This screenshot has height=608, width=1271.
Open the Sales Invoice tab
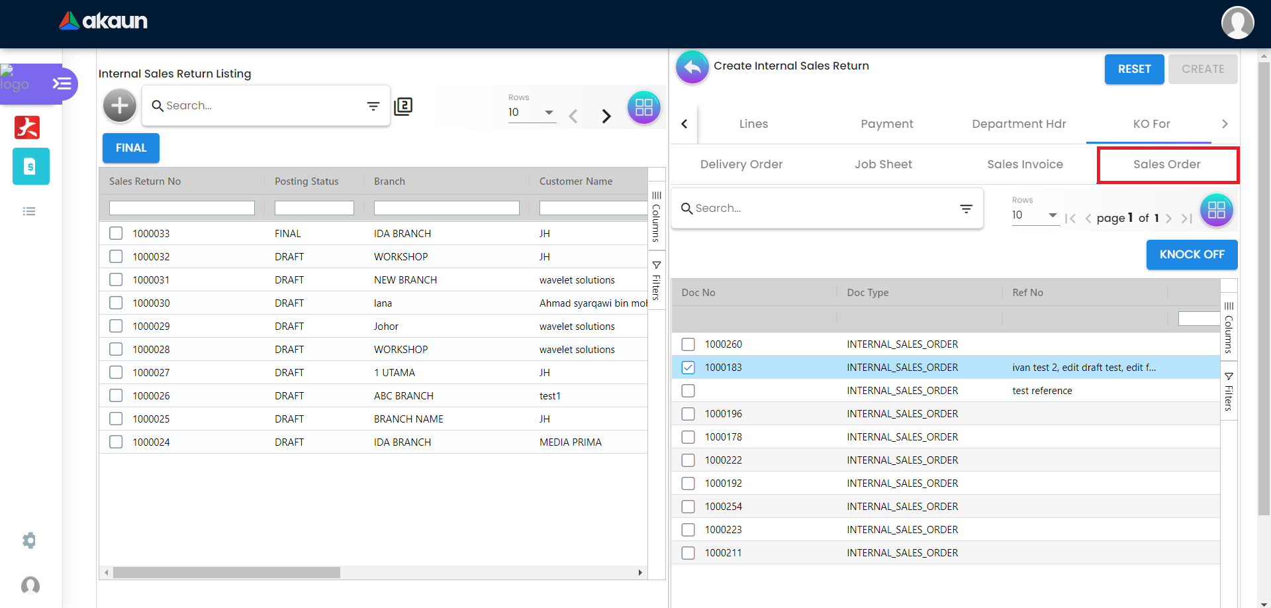[x=1025, y=164]
